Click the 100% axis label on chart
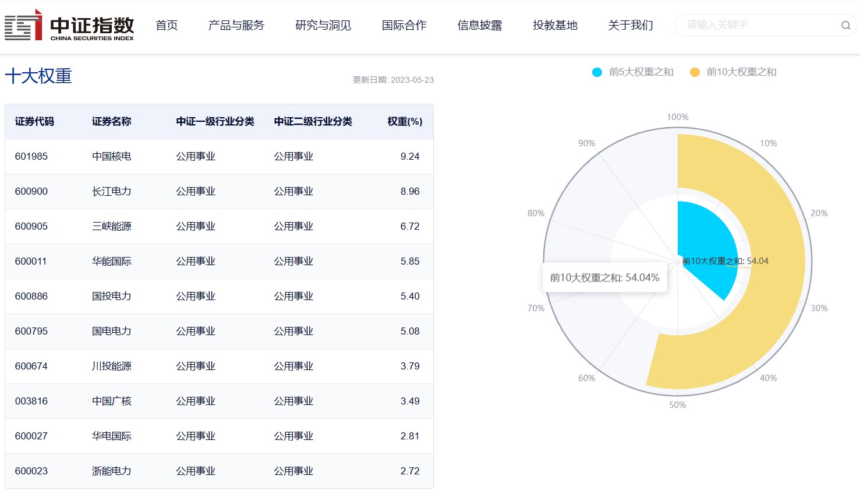Viewport: 860px width, 493px height. tap(678, 117)
